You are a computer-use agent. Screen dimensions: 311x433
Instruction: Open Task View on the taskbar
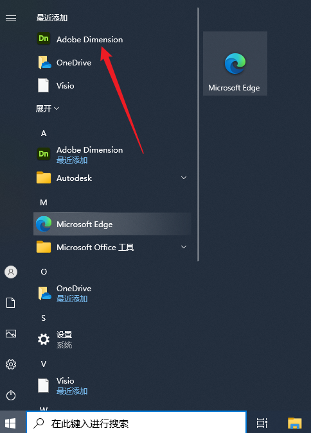(x=262, y=423)
